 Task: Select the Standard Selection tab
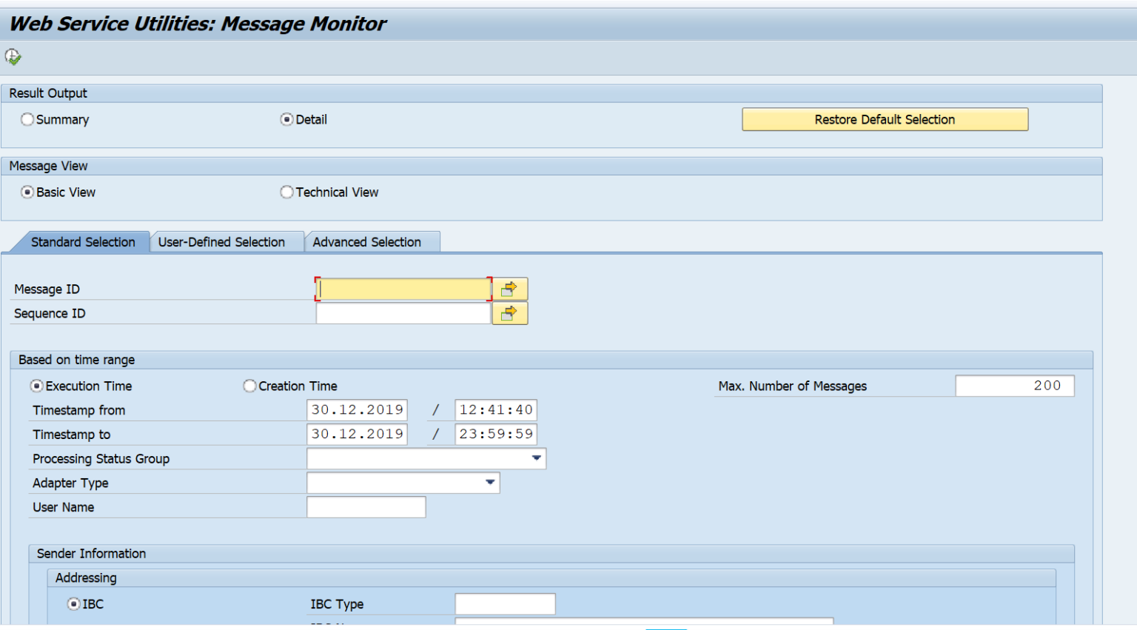coord(83,242)
